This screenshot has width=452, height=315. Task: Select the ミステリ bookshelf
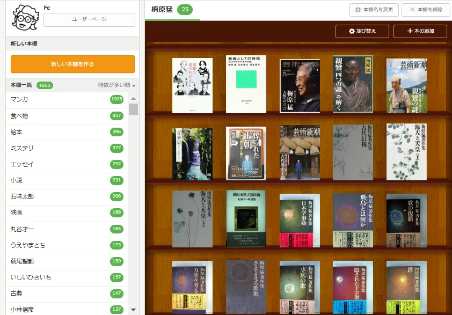pyautogui.click(x=67, y=148)
